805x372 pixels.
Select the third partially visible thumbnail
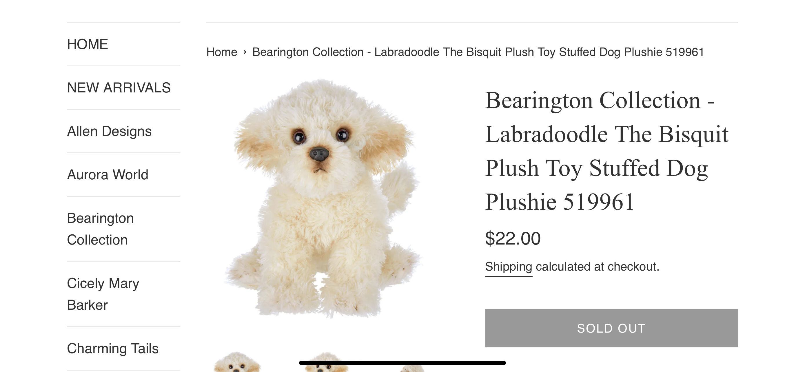[x=413, y=369]
